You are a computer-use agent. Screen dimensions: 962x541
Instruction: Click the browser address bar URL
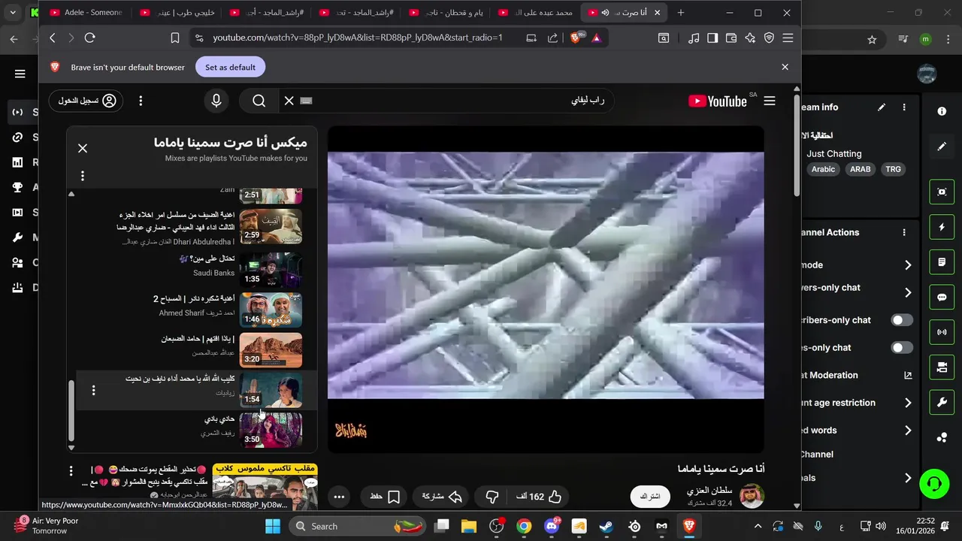point(358,38)
